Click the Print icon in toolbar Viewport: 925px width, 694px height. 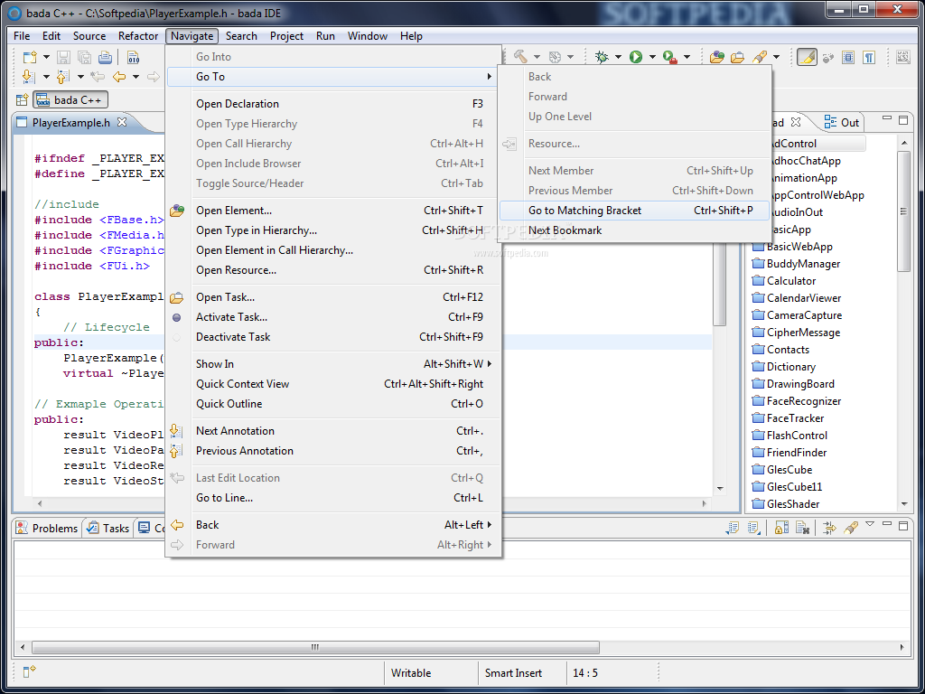(x=105, y=57)
